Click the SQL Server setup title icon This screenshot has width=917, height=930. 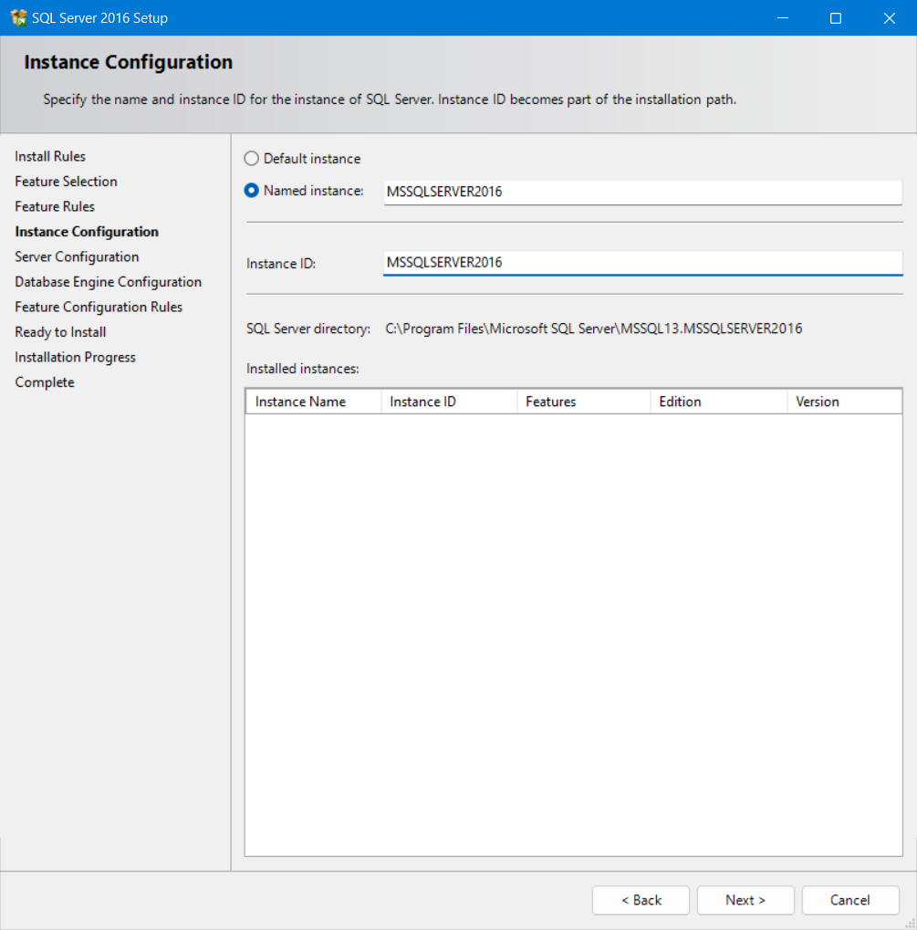[18, 17]
